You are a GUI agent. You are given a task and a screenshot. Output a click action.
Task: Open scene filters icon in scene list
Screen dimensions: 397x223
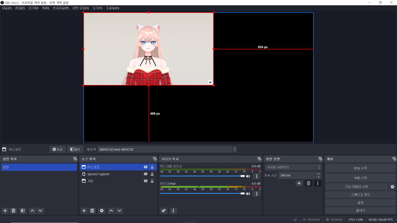pyautogui.click(x=23, y=211)
